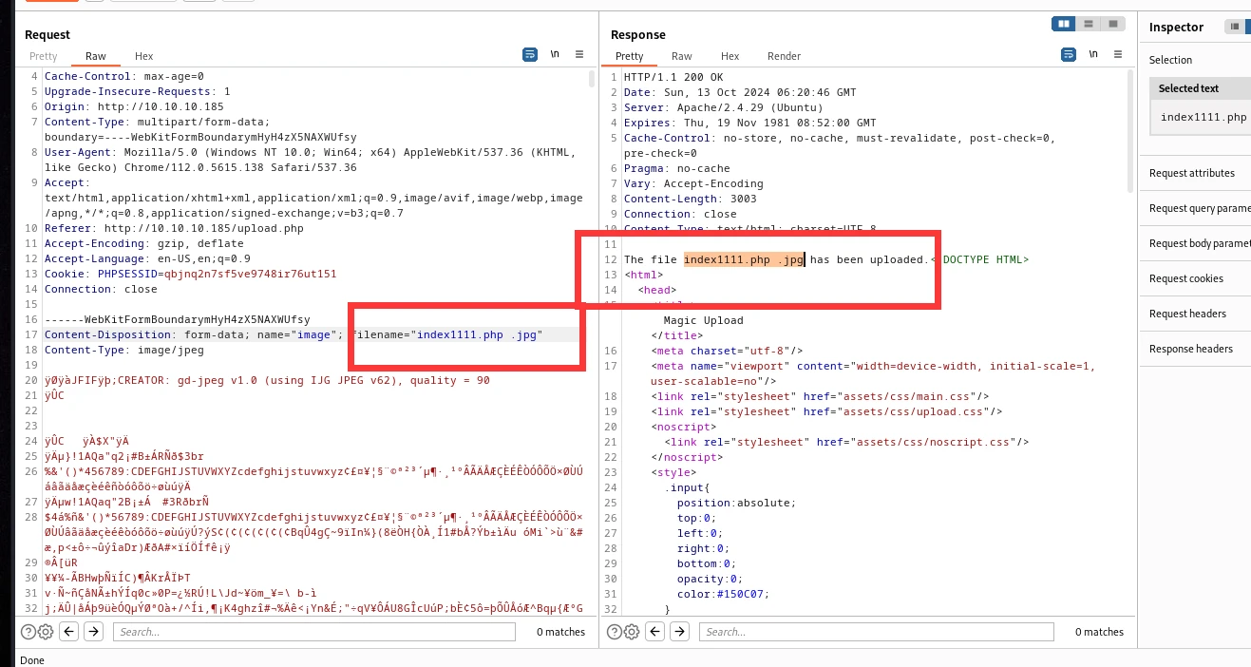Viewport: 1251px width, 667px height.
Task: Click the Inspector panel title
Action: pyautogui.click(x=1176, y=28)
